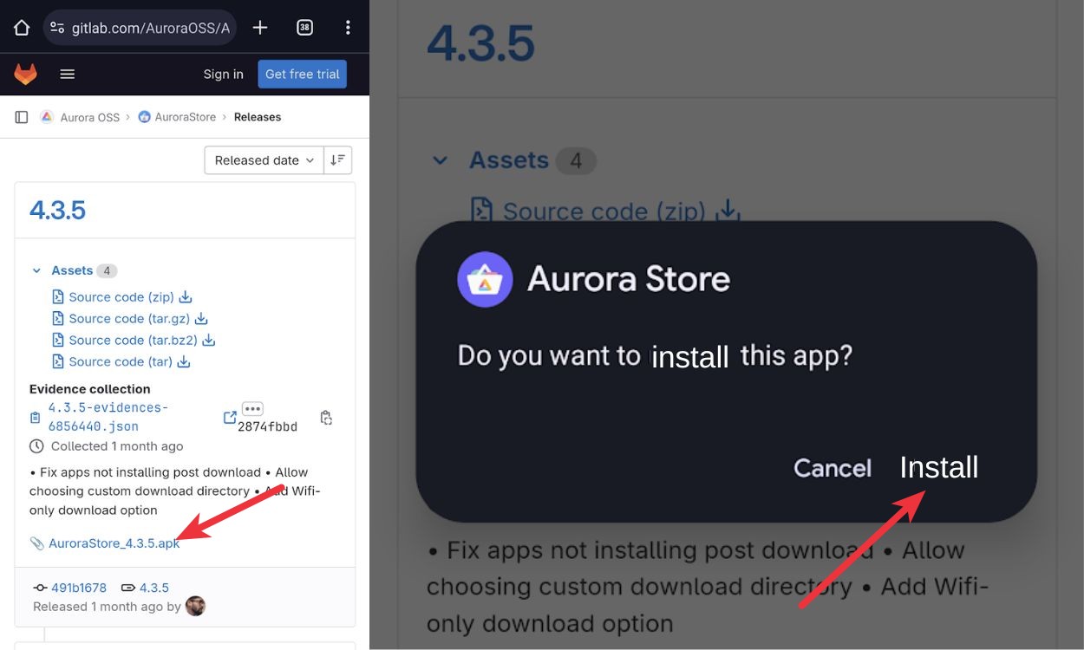
Task: Expand the ellipsis to reveal the full commit SHA
Action: tap(252, 407)
